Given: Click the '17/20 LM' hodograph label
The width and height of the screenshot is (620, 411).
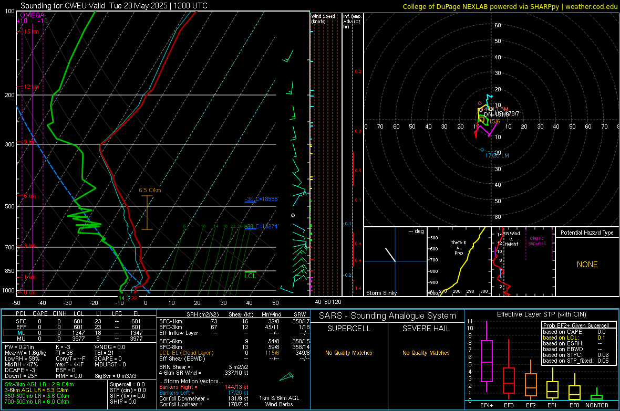Looking at the screenshot, I should point(497,155).
